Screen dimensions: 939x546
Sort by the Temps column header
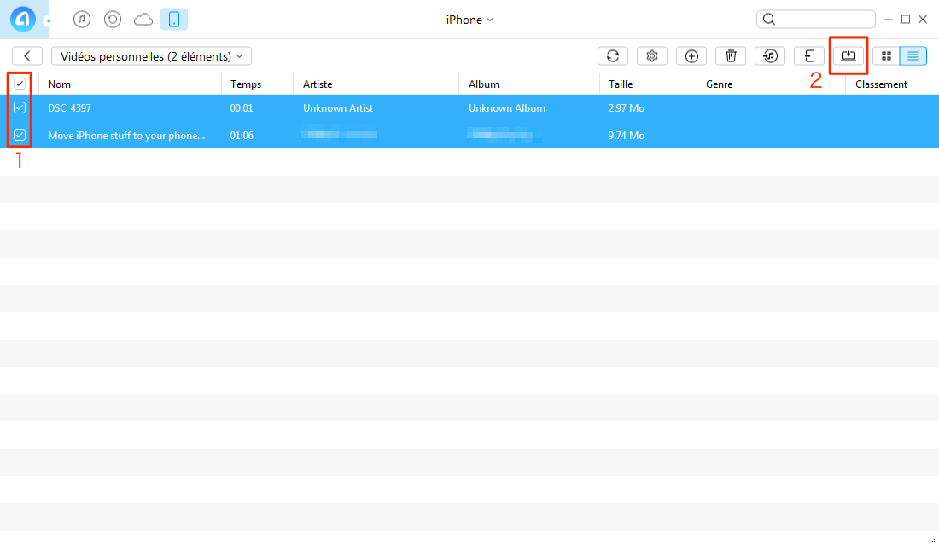(246, 84)
